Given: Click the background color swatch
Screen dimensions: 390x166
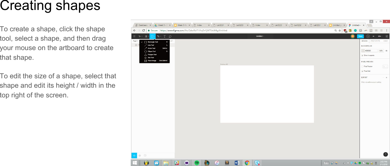Looking at the screenshot, I should coord(363,51).
